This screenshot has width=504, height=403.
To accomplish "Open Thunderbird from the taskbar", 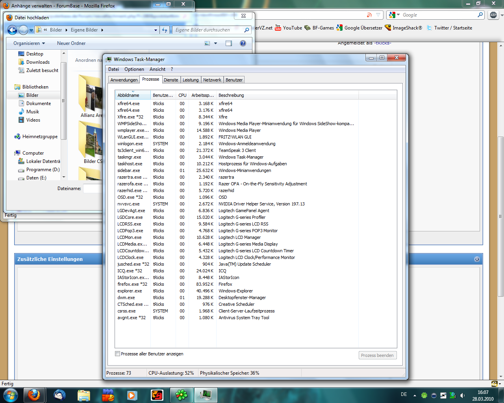I will click(x=59, y=395).
